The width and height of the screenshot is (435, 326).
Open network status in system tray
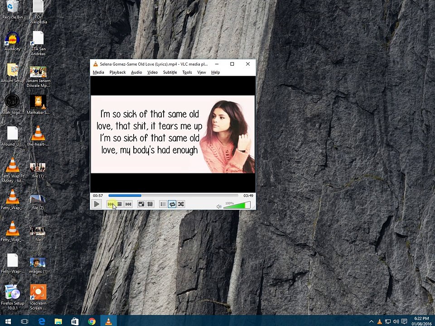(x=388, y=321)
